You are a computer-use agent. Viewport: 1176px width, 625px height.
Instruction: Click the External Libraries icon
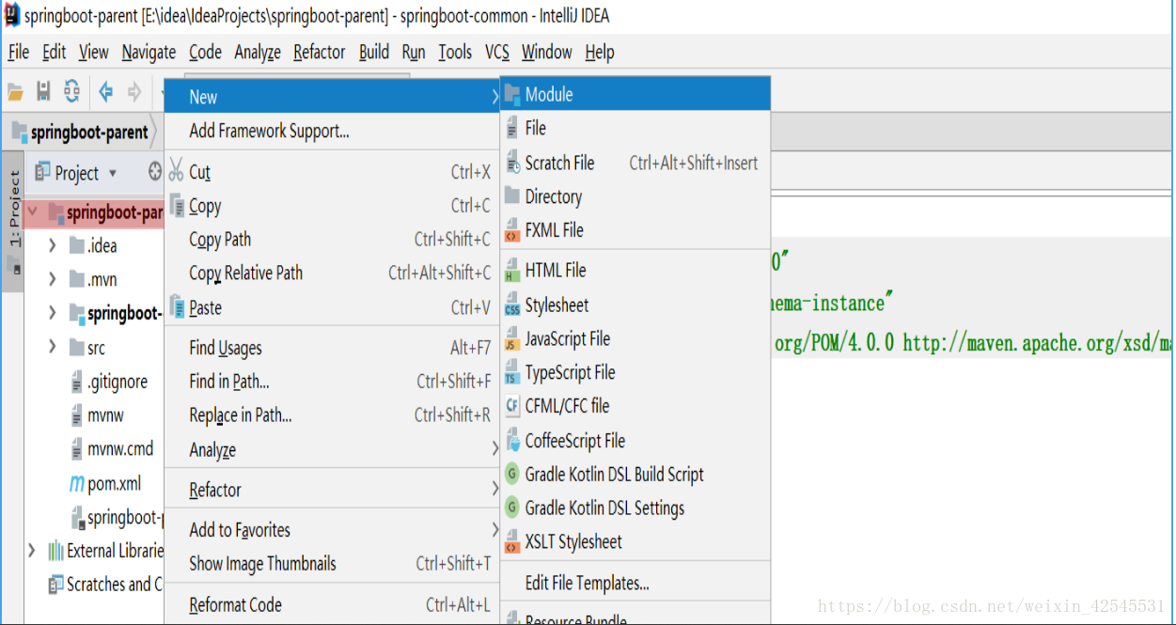pyautogui.click(x=56, y=551)
